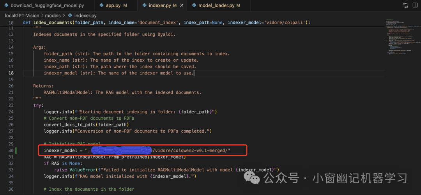
Task: Select the indexer.py editor tab
Action: pos(163,5)
